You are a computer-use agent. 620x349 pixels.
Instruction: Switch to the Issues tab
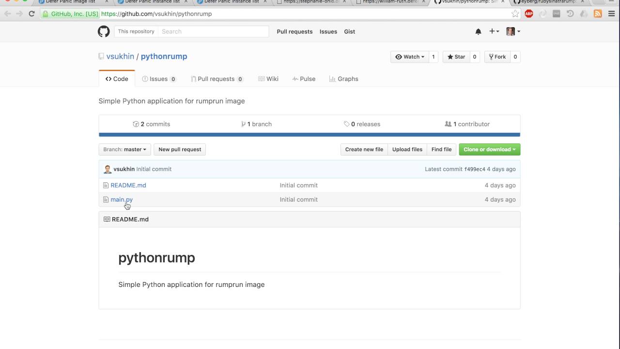159,79
